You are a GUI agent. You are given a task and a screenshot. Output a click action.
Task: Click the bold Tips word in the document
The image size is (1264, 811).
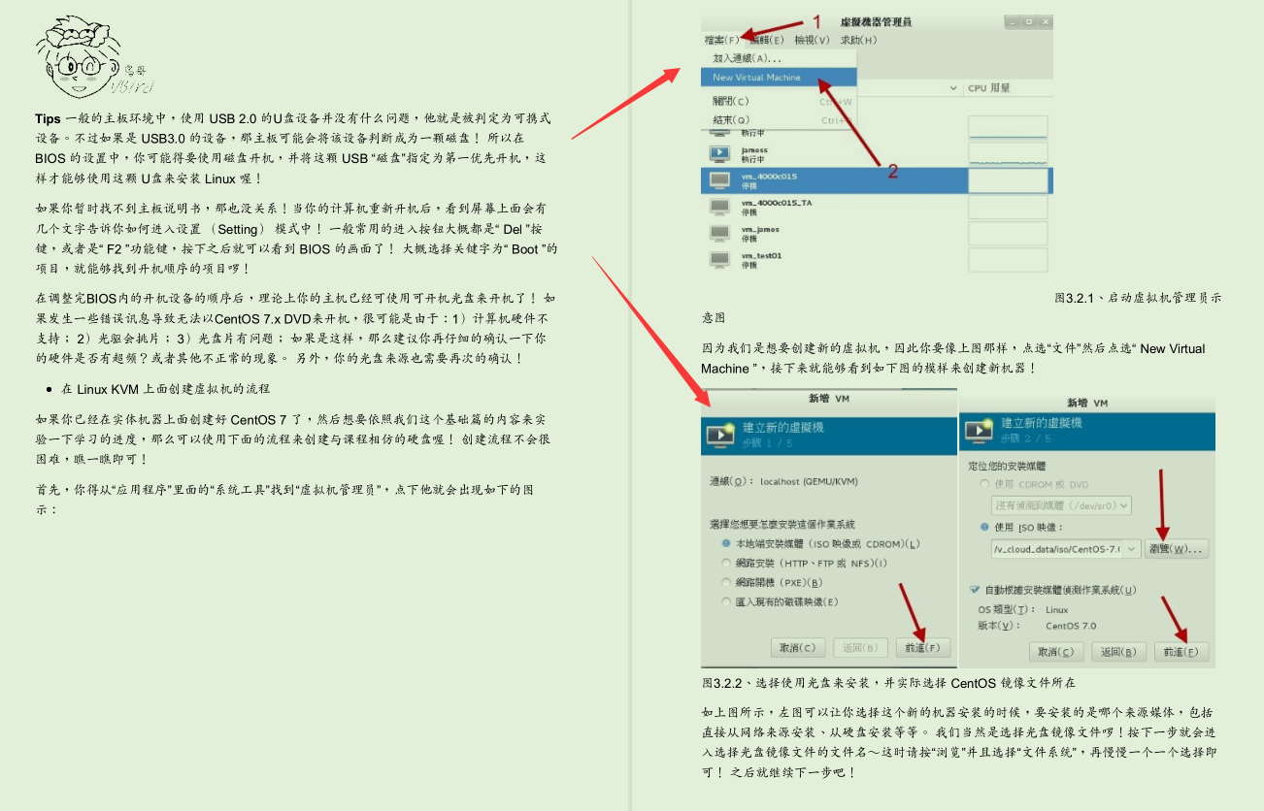pyautogui.click(x=49, y=118)
